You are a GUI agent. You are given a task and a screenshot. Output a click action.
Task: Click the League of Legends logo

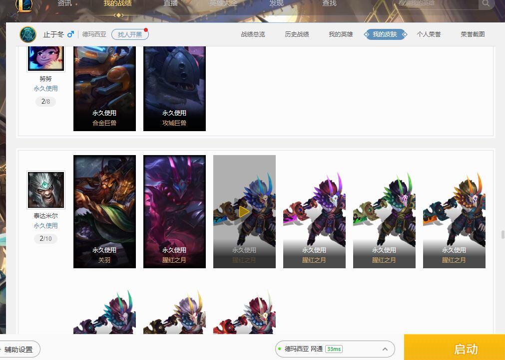[x=24, y=5]
